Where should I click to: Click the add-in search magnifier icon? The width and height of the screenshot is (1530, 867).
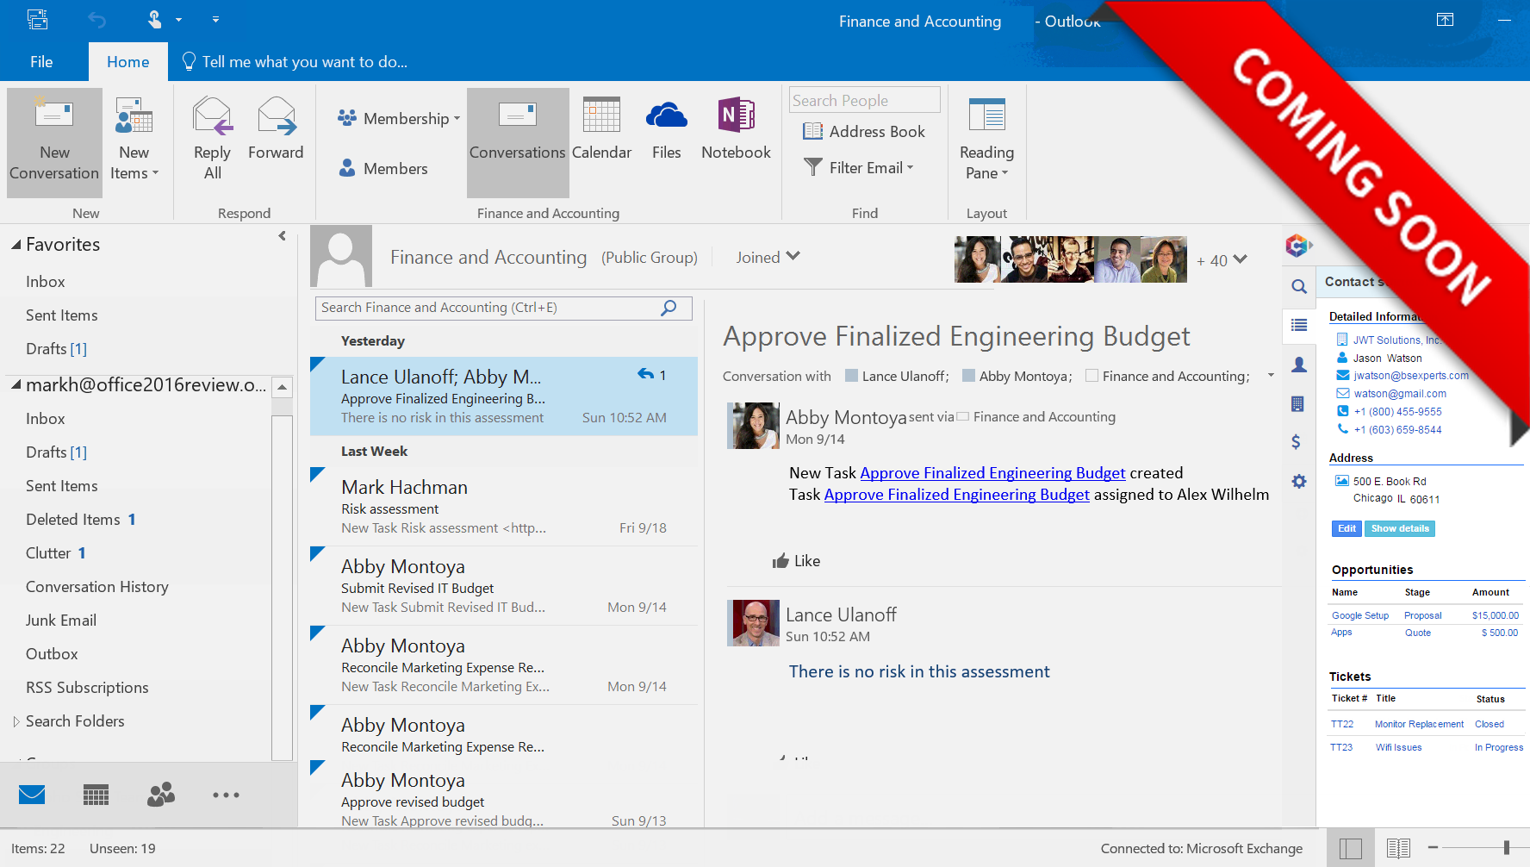pyautogui.click(x=1299, y=287)
